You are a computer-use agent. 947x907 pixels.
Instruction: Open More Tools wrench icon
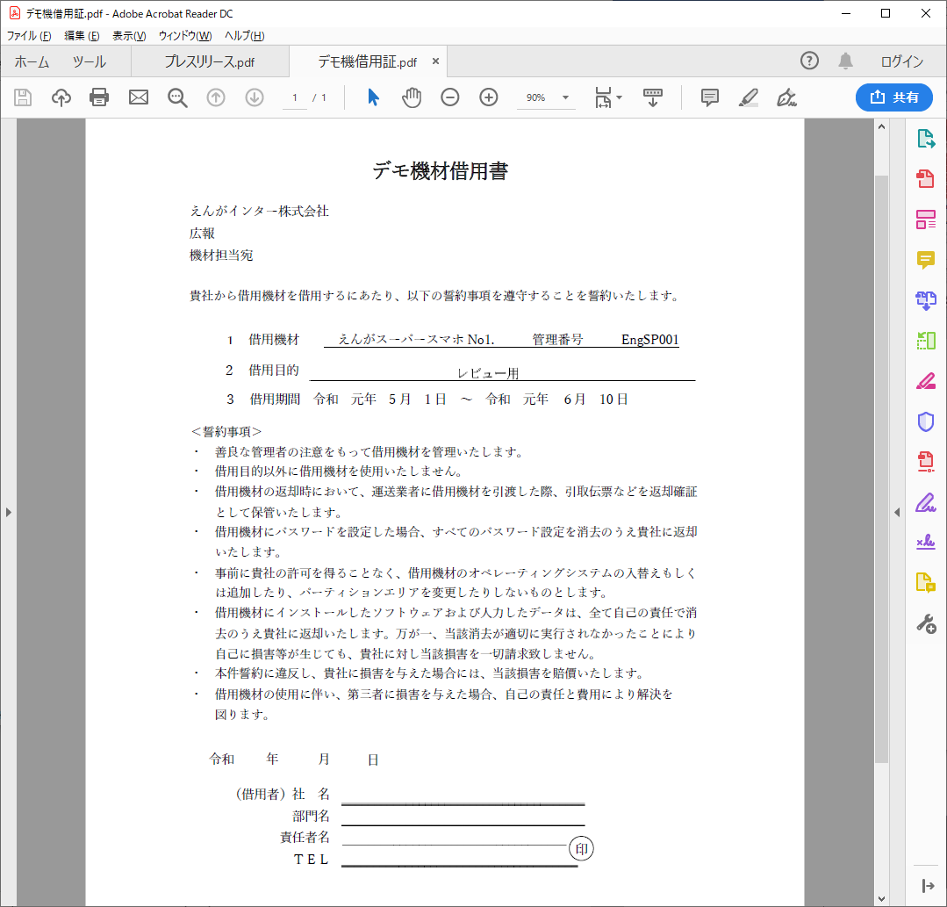[926, 623]
